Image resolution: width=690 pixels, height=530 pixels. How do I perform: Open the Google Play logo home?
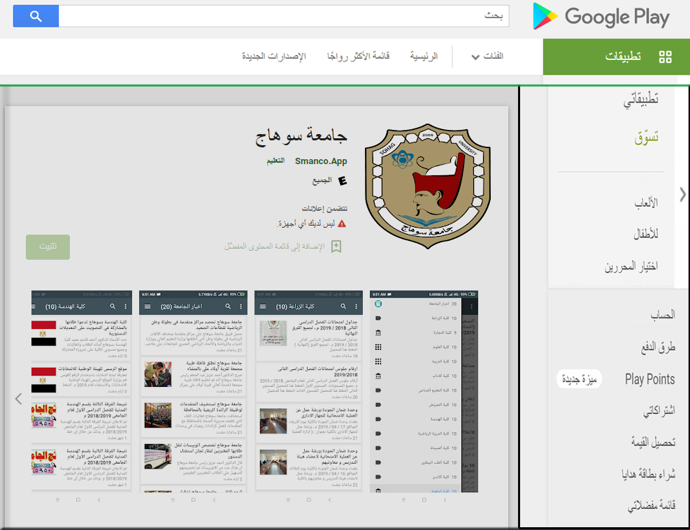(x=601, y=17)
